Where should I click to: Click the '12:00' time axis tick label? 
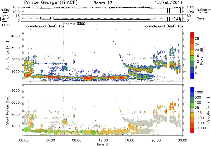point(103,140)
